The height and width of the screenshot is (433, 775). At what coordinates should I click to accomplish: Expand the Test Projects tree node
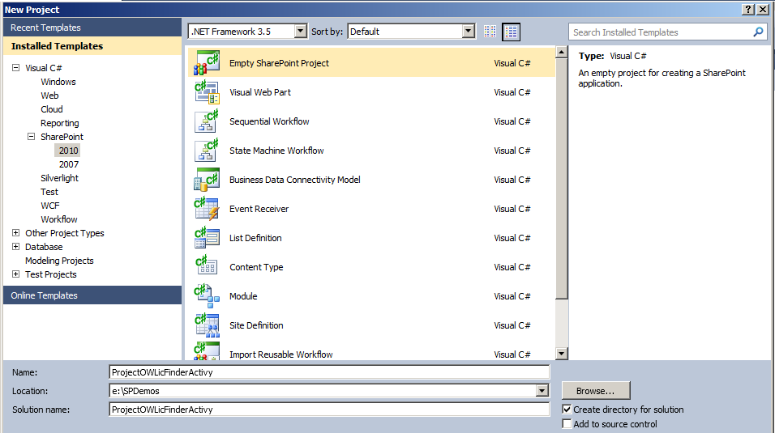tap(16, 274)
